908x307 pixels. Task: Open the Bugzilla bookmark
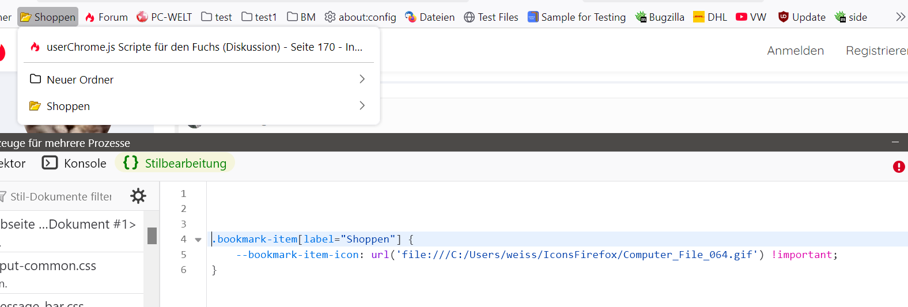(660, 17)
